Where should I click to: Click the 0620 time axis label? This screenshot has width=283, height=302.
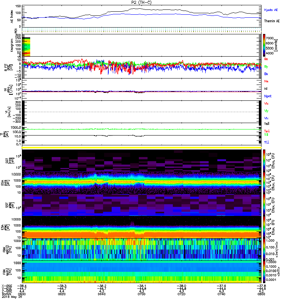pos(62,294)
